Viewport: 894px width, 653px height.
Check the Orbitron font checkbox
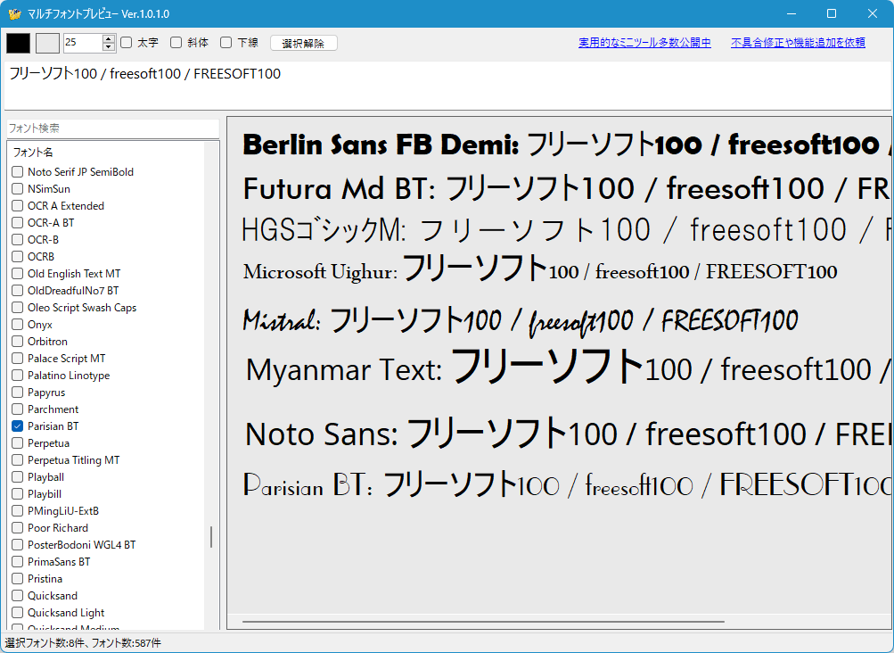pyautogui.click(x=18, y=342)
